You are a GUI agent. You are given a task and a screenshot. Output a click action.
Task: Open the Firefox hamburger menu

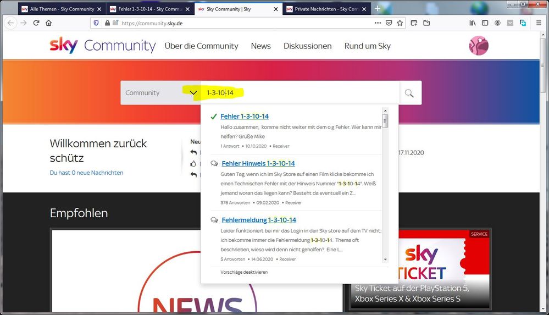point(538,23)
